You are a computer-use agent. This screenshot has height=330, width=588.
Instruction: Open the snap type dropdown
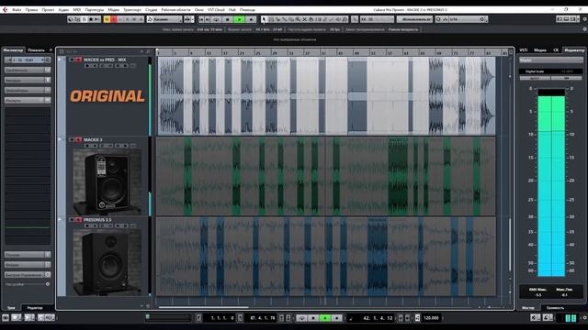377,19
